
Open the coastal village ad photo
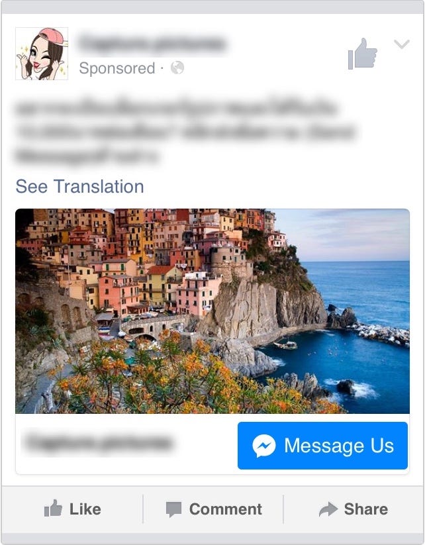(x=212, y=311)
